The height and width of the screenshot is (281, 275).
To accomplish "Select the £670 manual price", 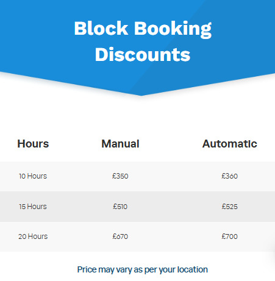I will (x=120, y=237).
